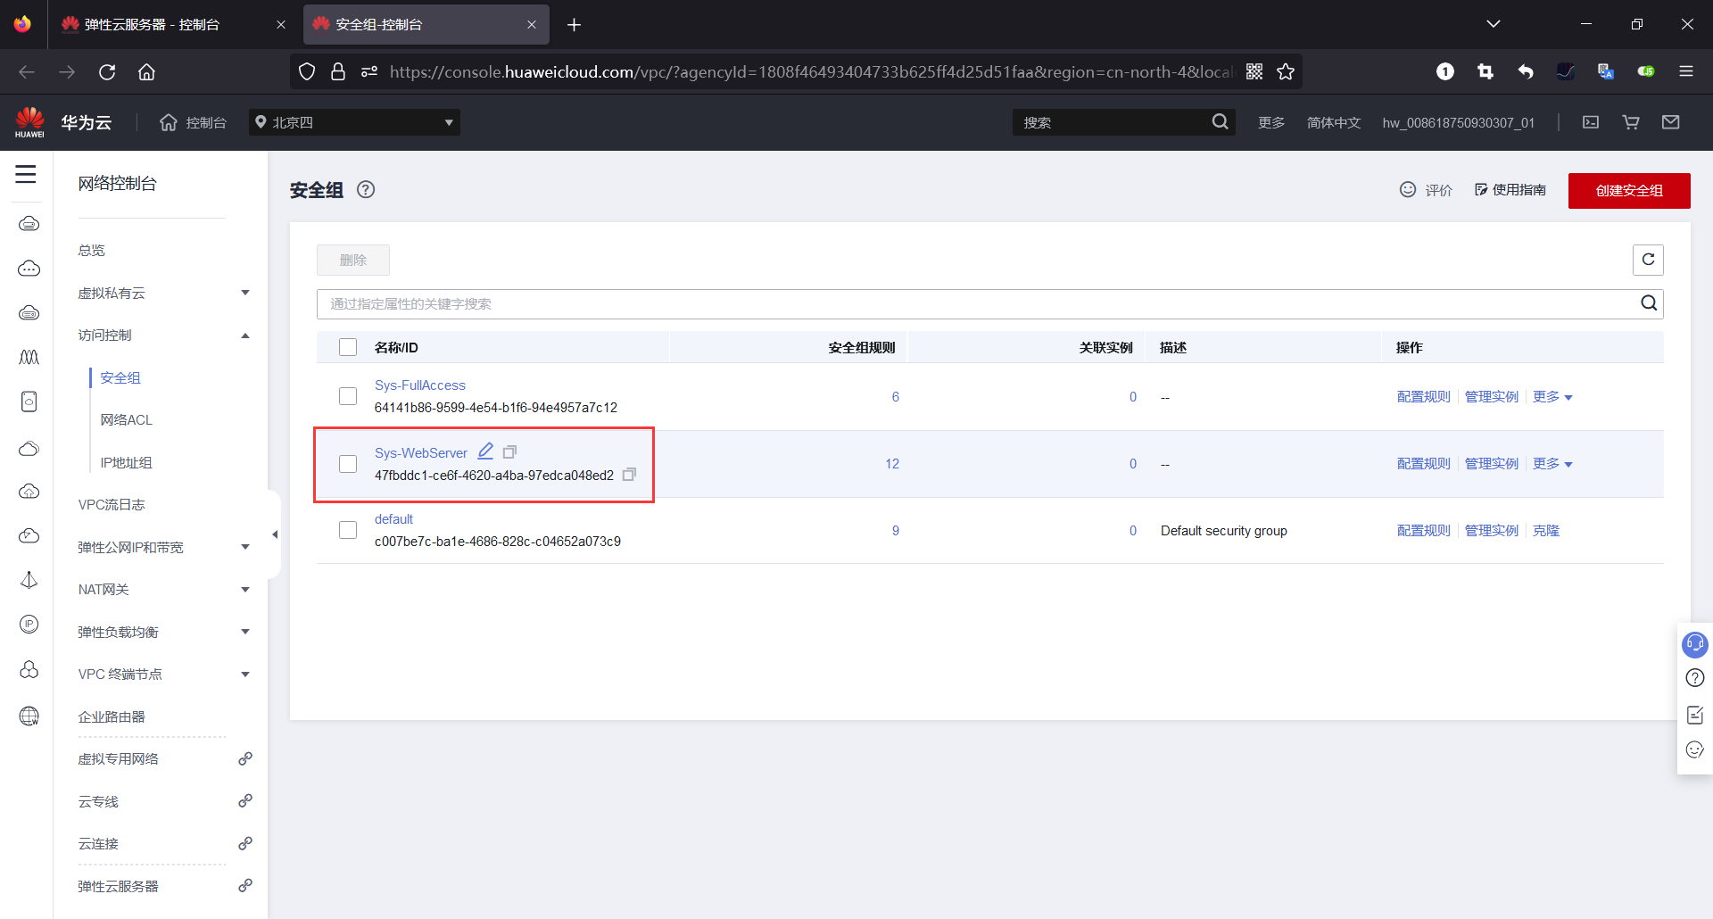Bookmark this page with the star icon

[x=1286, y=71]
